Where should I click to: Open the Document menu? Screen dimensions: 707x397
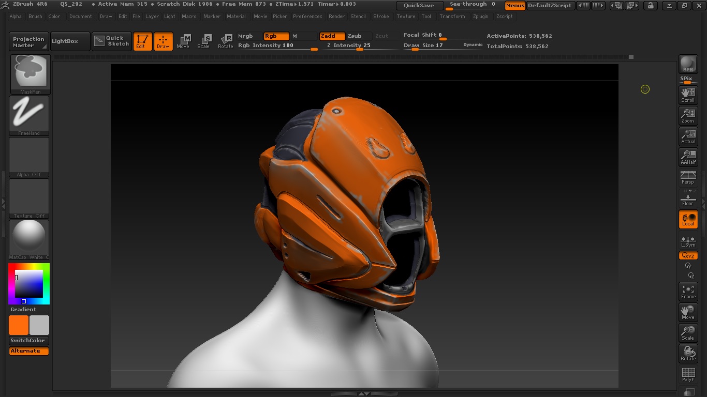click(x=81, y=17)
